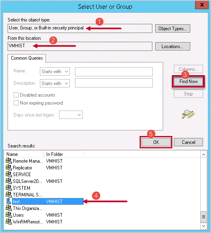Open the Object Types dialog
Viewport: 211px width, 233px height.
coord(173,28)
